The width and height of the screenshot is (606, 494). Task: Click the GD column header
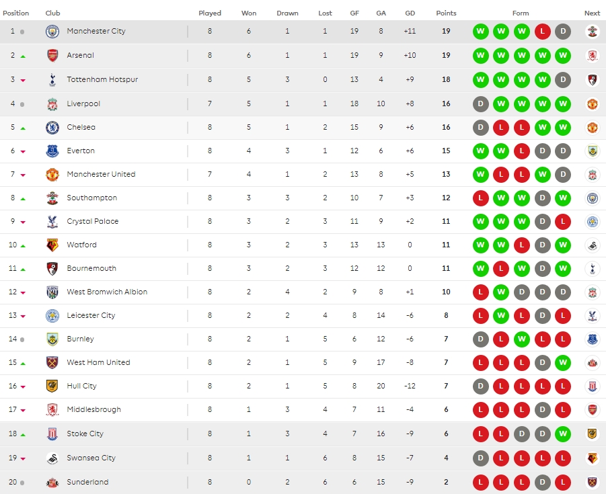coord(410,13)
